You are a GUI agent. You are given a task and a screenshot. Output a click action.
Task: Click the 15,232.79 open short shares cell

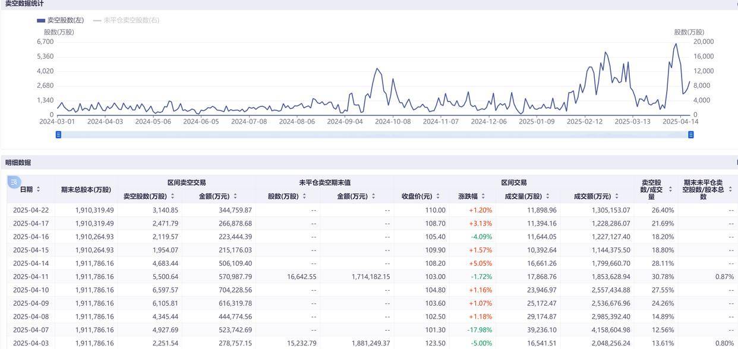pos(301,344)
